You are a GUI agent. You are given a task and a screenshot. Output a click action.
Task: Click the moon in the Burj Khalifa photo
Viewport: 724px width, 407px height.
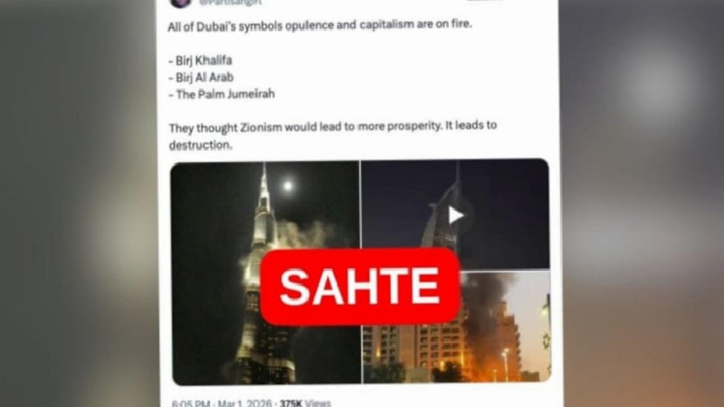(288, 185)
